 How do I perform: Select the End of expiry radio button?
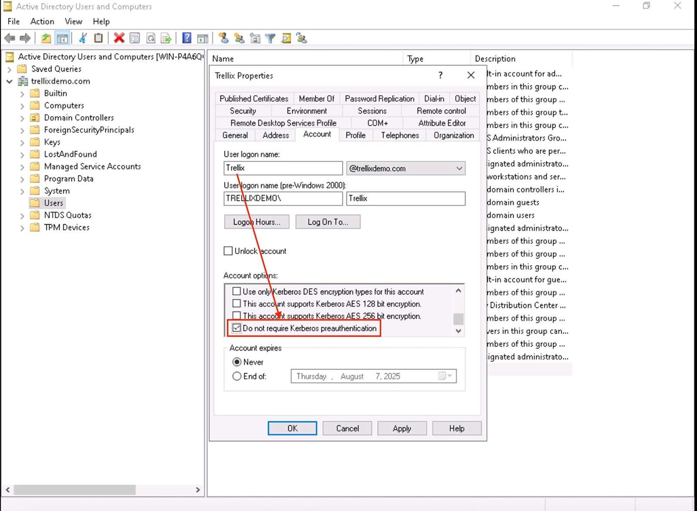point(237,376)
